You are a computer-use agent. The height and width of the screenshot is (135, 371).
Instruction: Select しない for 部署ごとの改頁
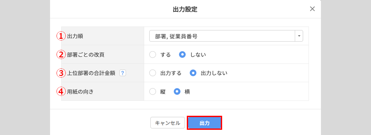click(183, 55)
